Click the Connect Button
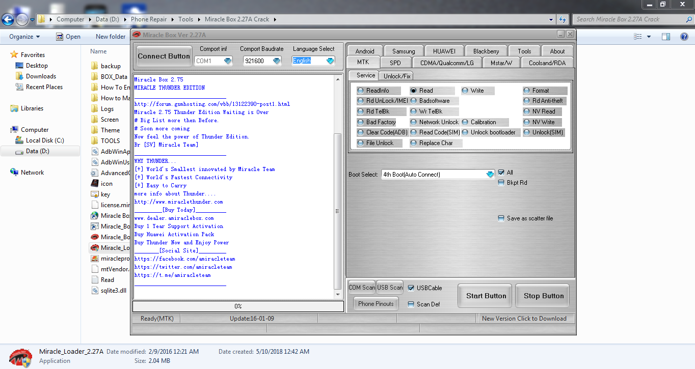Screen dimensions: 695x369 [164, 56]
